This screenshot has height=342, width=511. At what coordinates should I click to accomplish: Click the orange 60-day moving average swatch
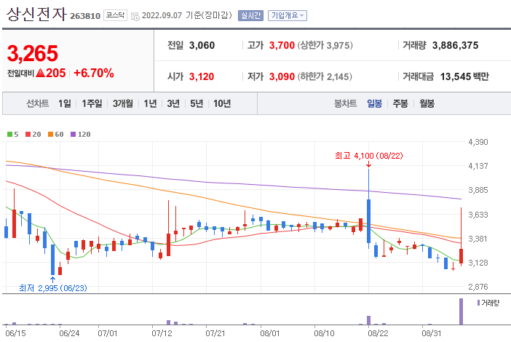[x=50, y=134]
